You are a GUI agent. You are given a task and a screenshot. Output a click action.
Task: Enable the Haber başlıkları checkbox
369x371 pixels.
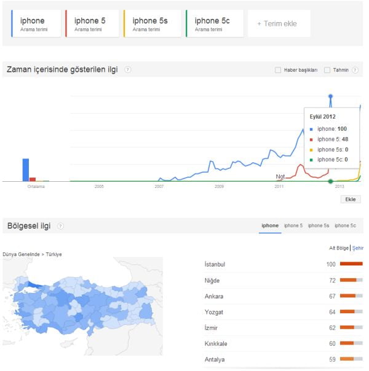[x=278, y=70]
